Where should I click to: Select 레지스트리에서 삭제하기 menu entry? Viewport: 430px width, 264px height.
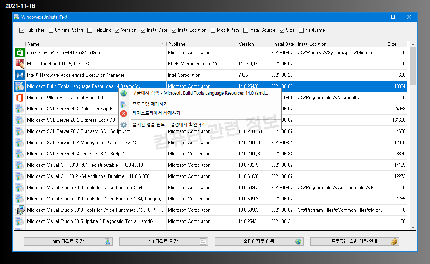point(200,114)
